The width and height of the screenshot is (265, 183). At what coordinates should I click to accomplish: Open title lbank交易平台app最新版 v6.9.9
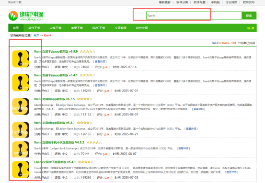tap(56, 51)
